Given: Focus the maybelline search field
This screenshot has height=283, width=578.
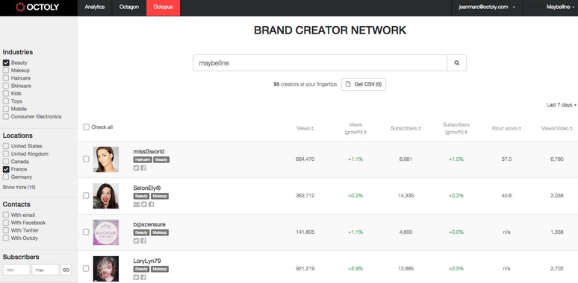Looking at the screenshot, I should (320, 63).
